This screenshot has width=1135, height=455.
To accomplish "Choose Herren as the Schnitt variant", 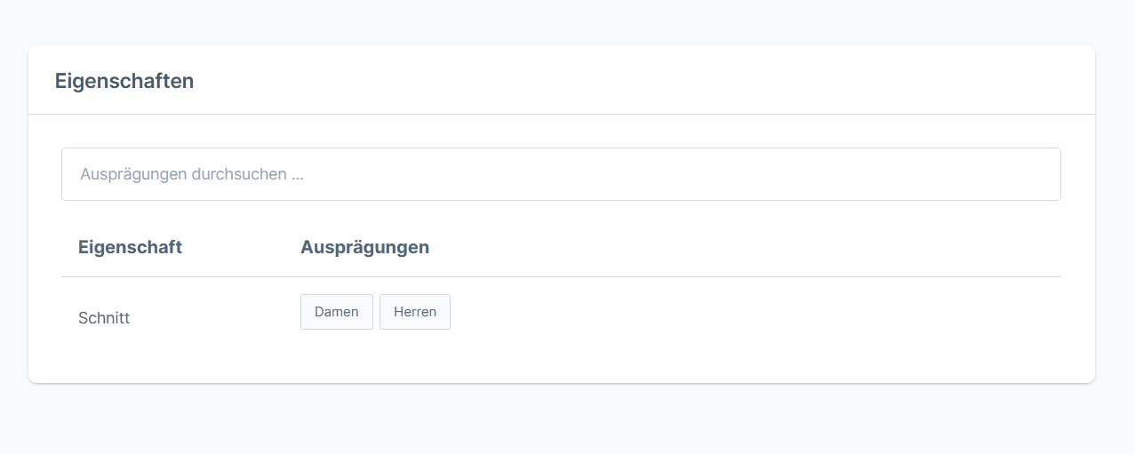I will click(x=414, y=312).
